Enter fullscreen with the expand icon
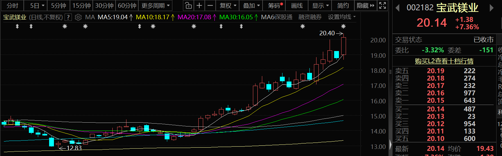The image size is (502, 156). (382, 5)
